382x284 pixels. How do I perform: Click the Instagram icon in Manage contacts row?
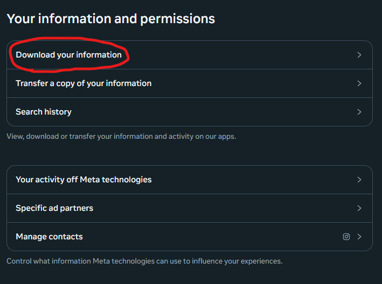346,237
